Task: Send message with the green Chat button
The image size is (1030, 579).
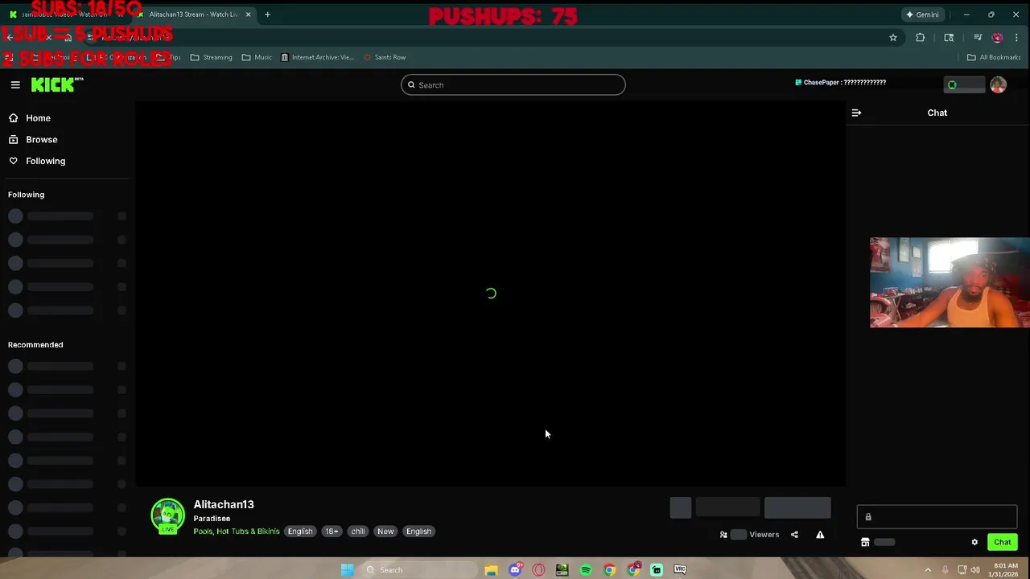Action: [1002, 542]
